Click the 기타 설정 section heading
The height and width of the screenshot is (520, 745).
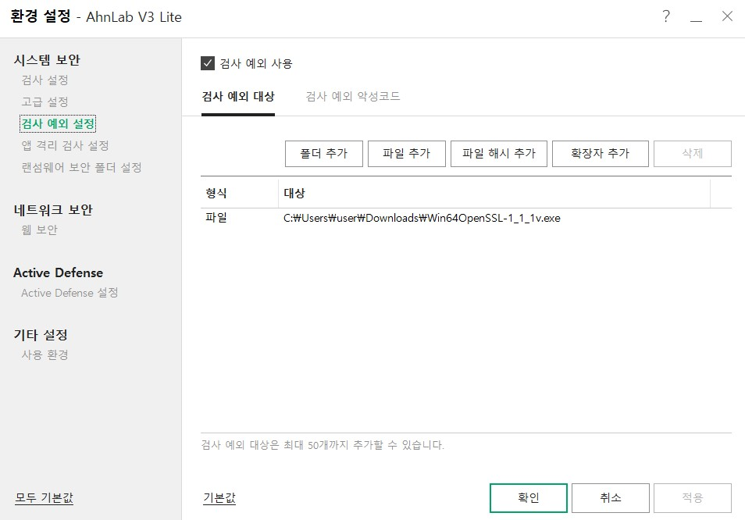click(41, 335)
